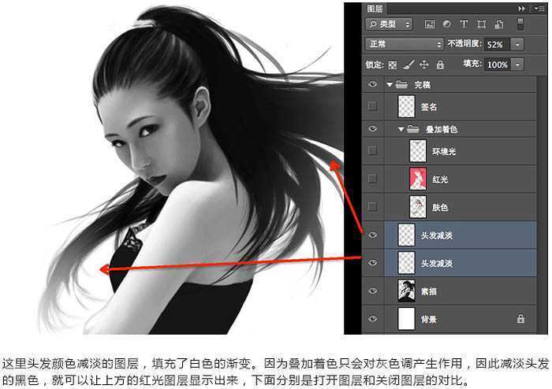Select the 肤色 layer thumbnail
Viewport: 552px width, 389px height.
coord(418,207)
